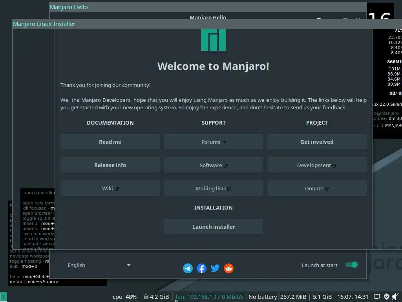Image resolution: width=402 pixels, height=302 pixels.
Task: Click the No battery status entry
Action: (263, 297)
